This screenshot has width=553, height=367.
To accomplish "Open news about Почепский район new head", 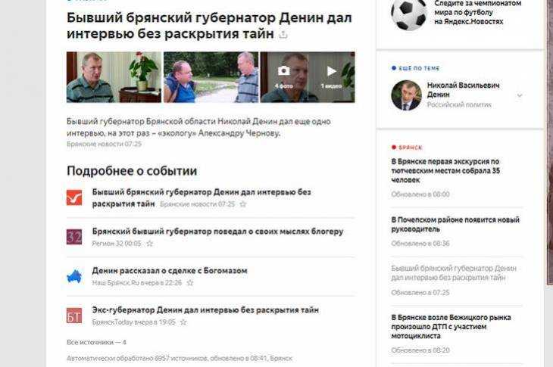I will (x=455, y=224).
